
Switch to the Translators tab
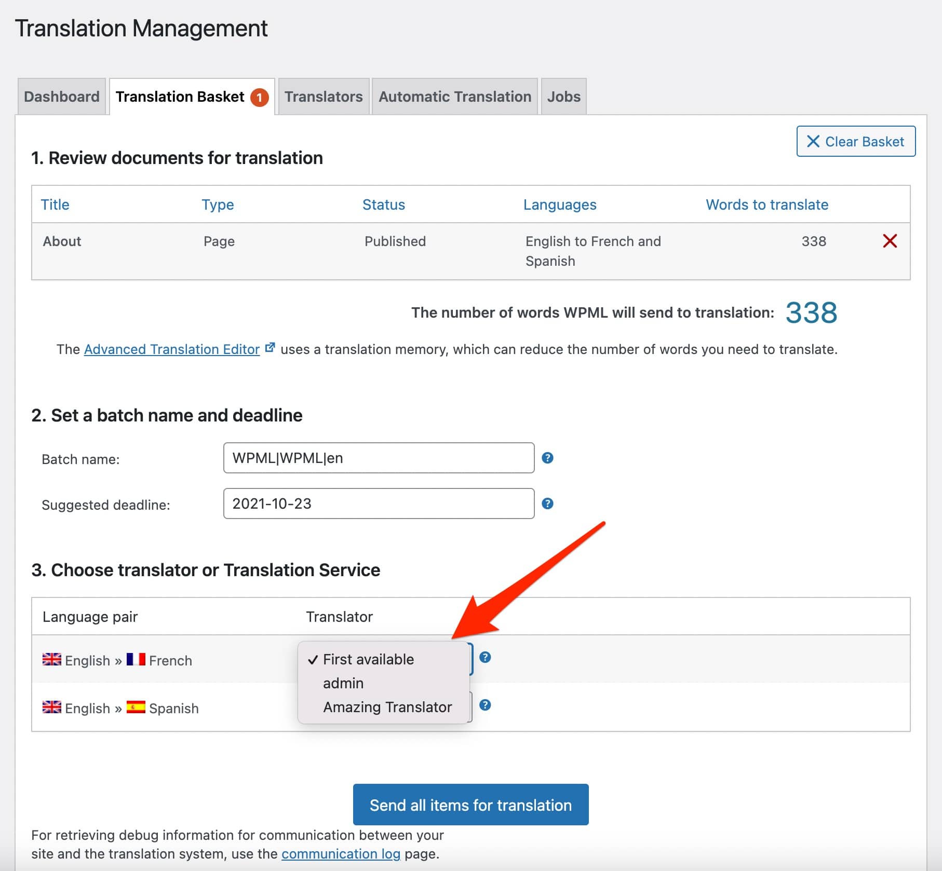pyautogui.click(x=323, y=96)
